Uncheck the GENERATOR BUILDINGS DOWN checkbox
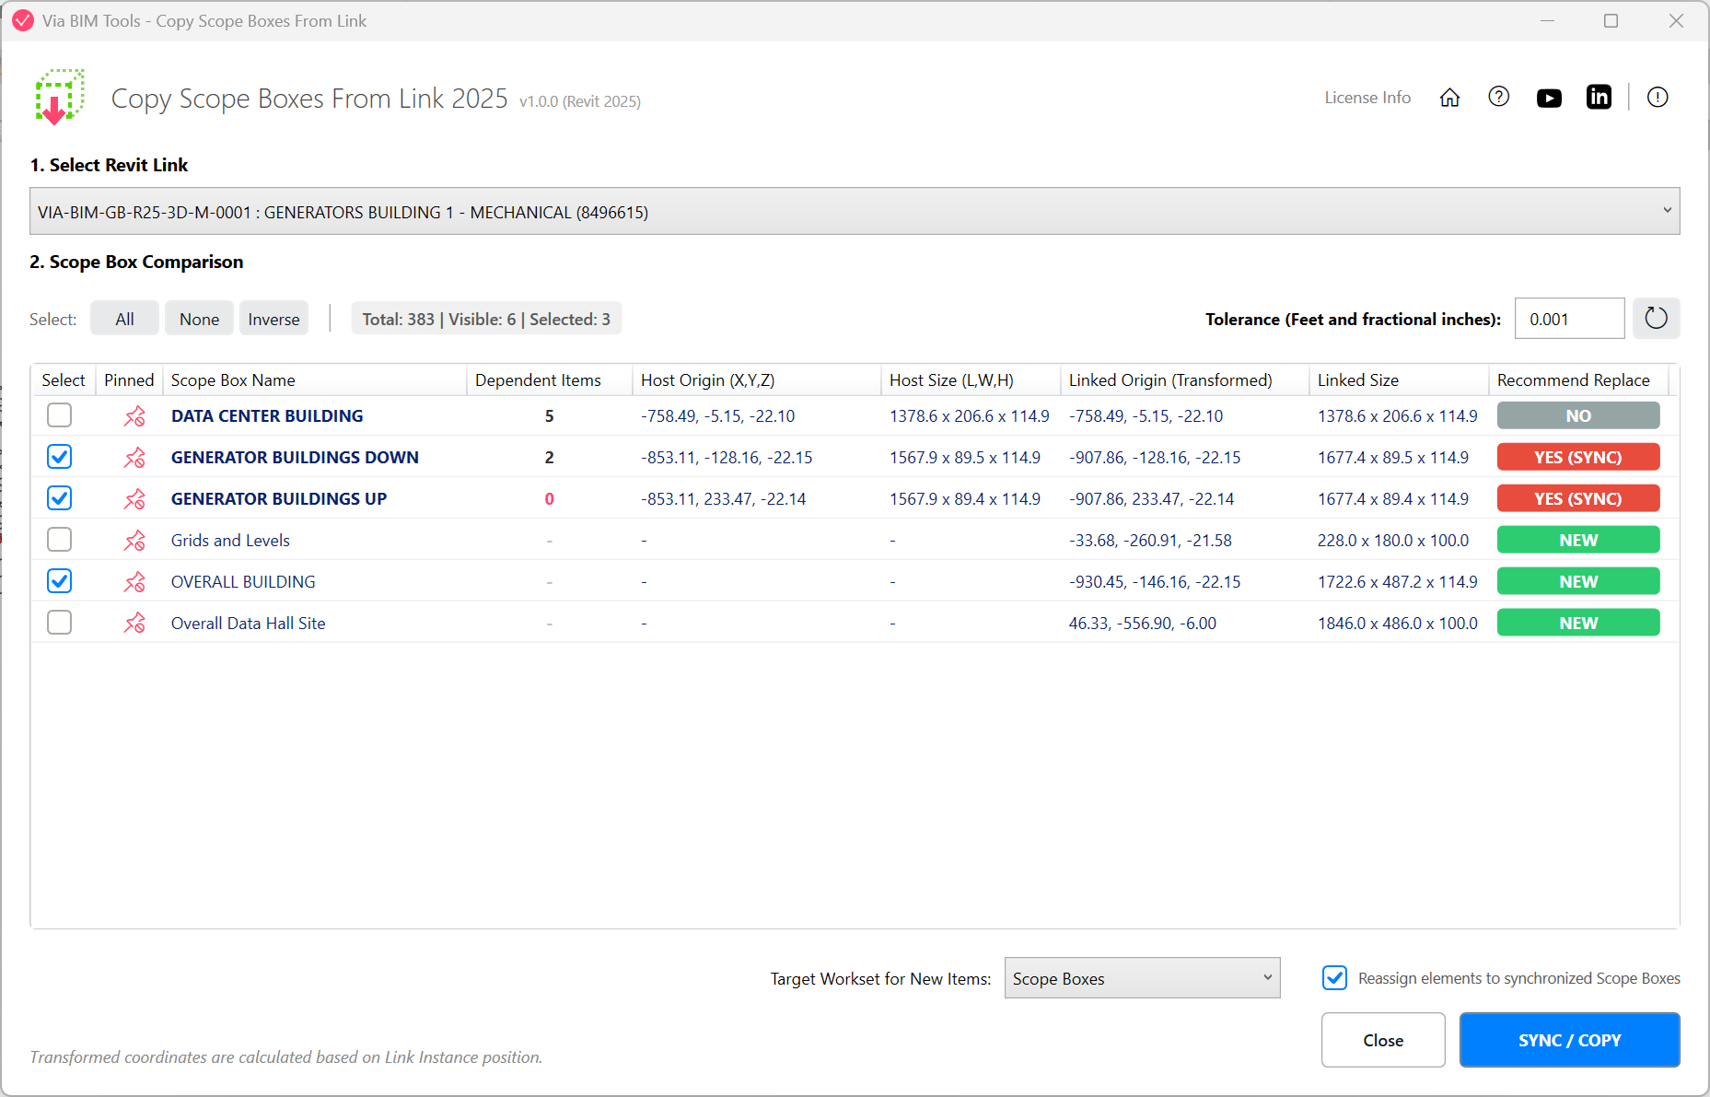1710x1097 pixels. pos(60,457)
